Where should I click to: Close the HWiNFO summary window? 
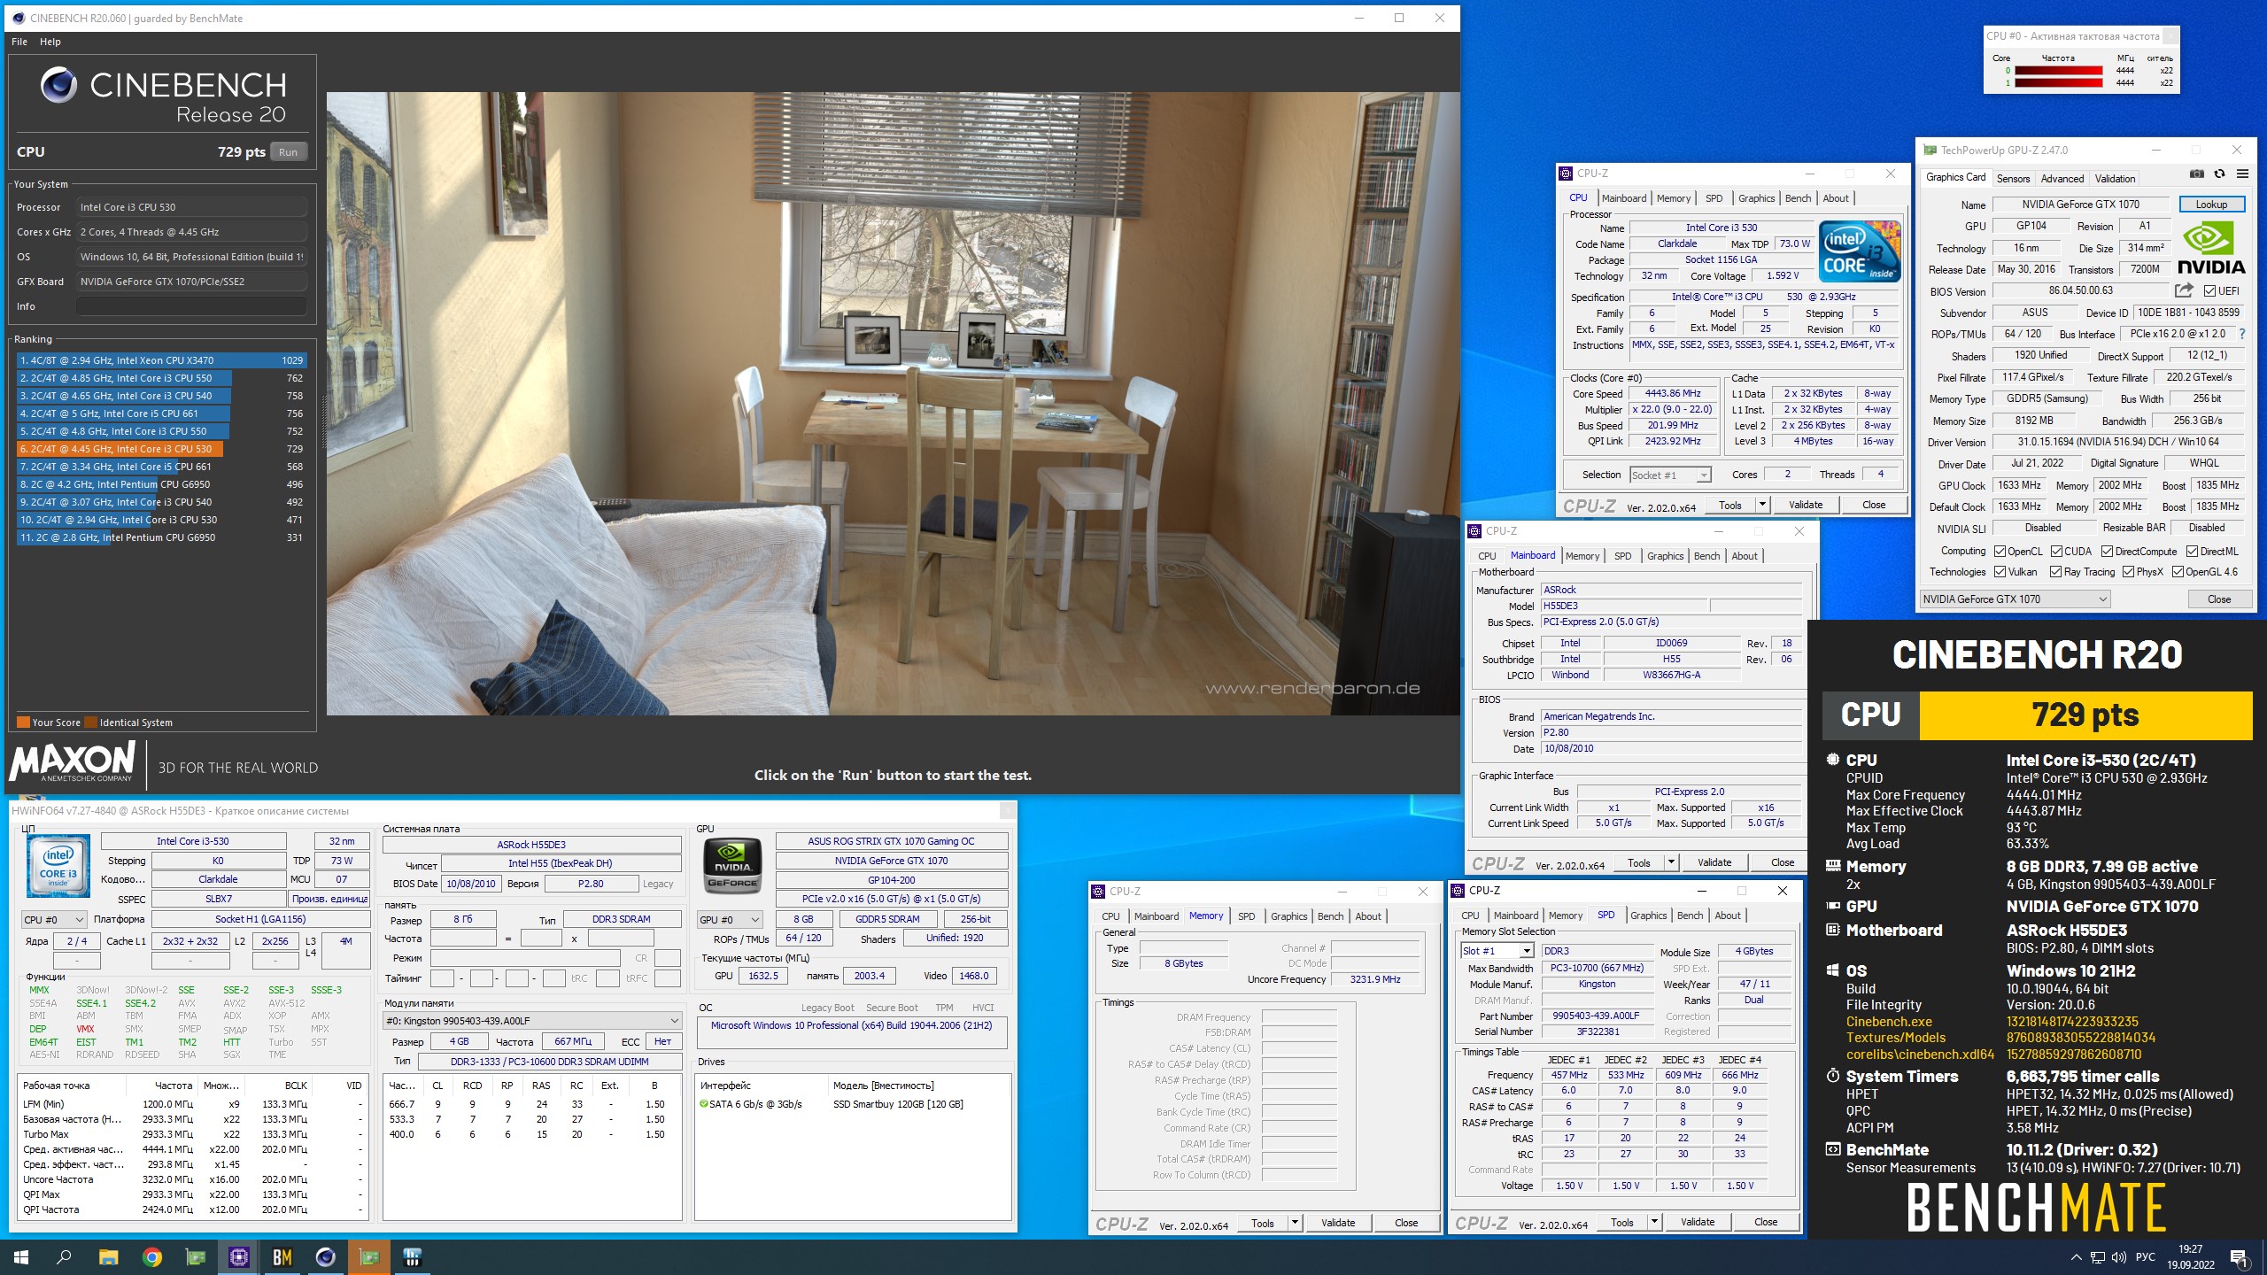tap(1007, 810)
